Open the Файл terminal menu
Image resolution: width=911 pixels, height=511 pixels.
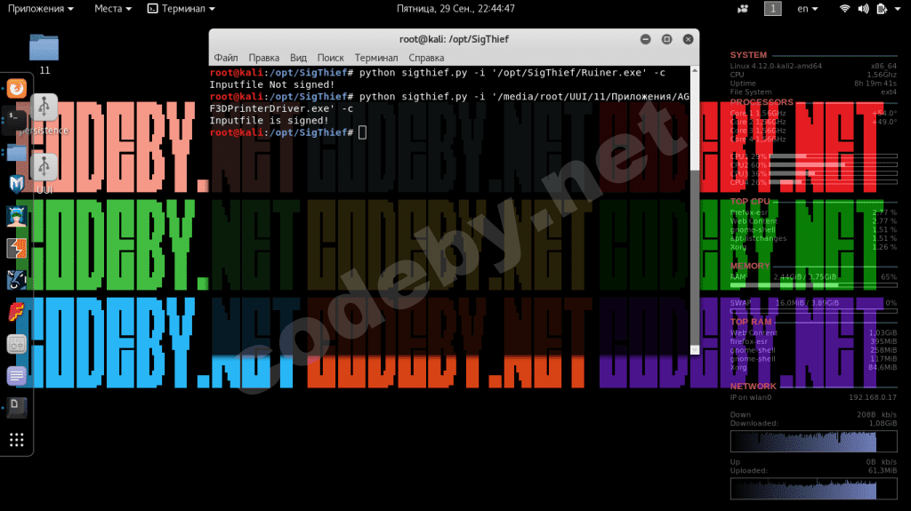click(x=225, y=58)
